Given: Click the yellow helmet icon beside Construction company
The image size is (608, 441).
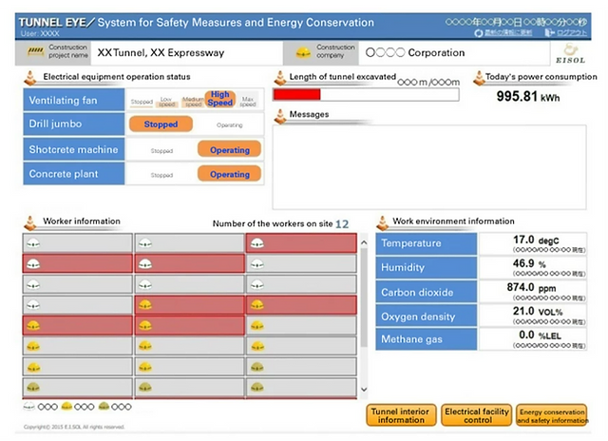Looking at the screenshot, I should (x=303, y=52).
